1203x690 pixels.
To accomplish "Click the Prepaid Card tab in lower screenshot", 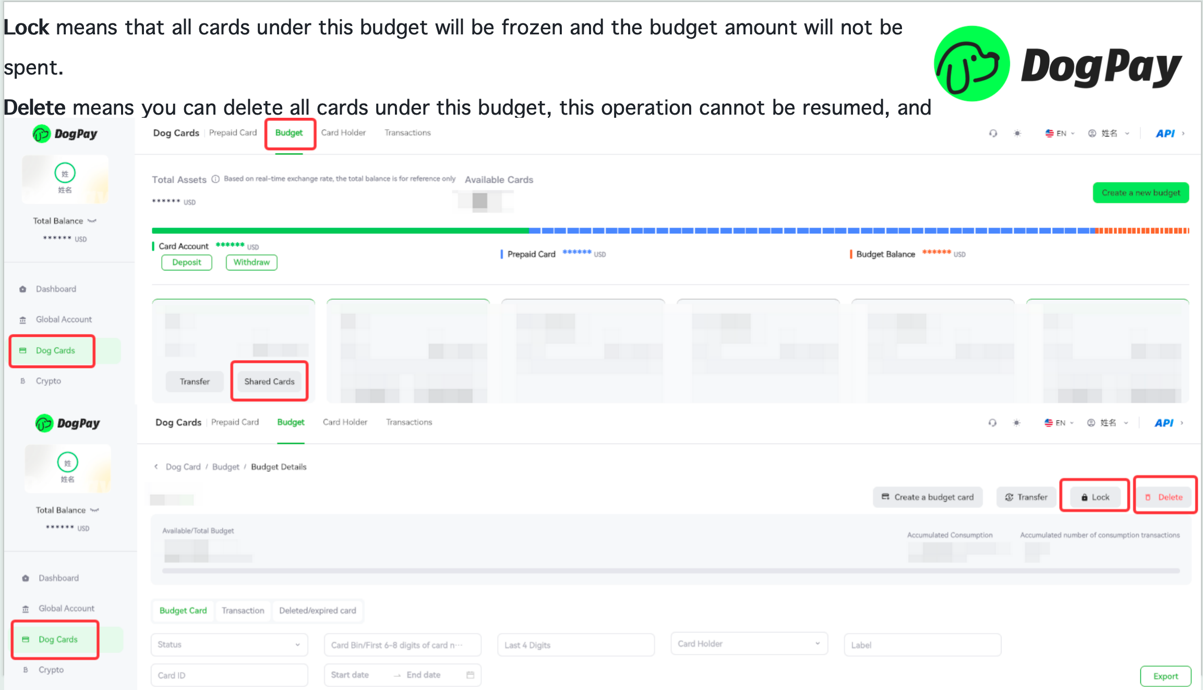I will click(235, 422).
